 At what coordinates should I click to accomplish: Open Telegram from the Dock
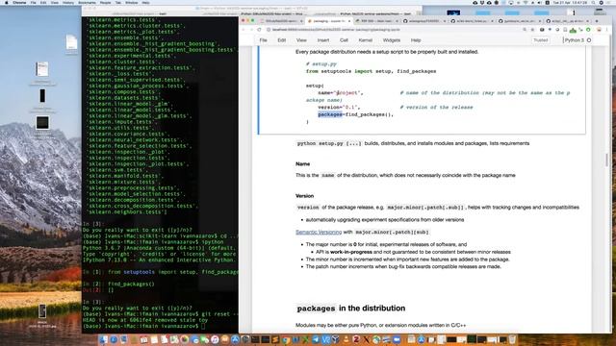pyautogui.click(x=317, y=339)
